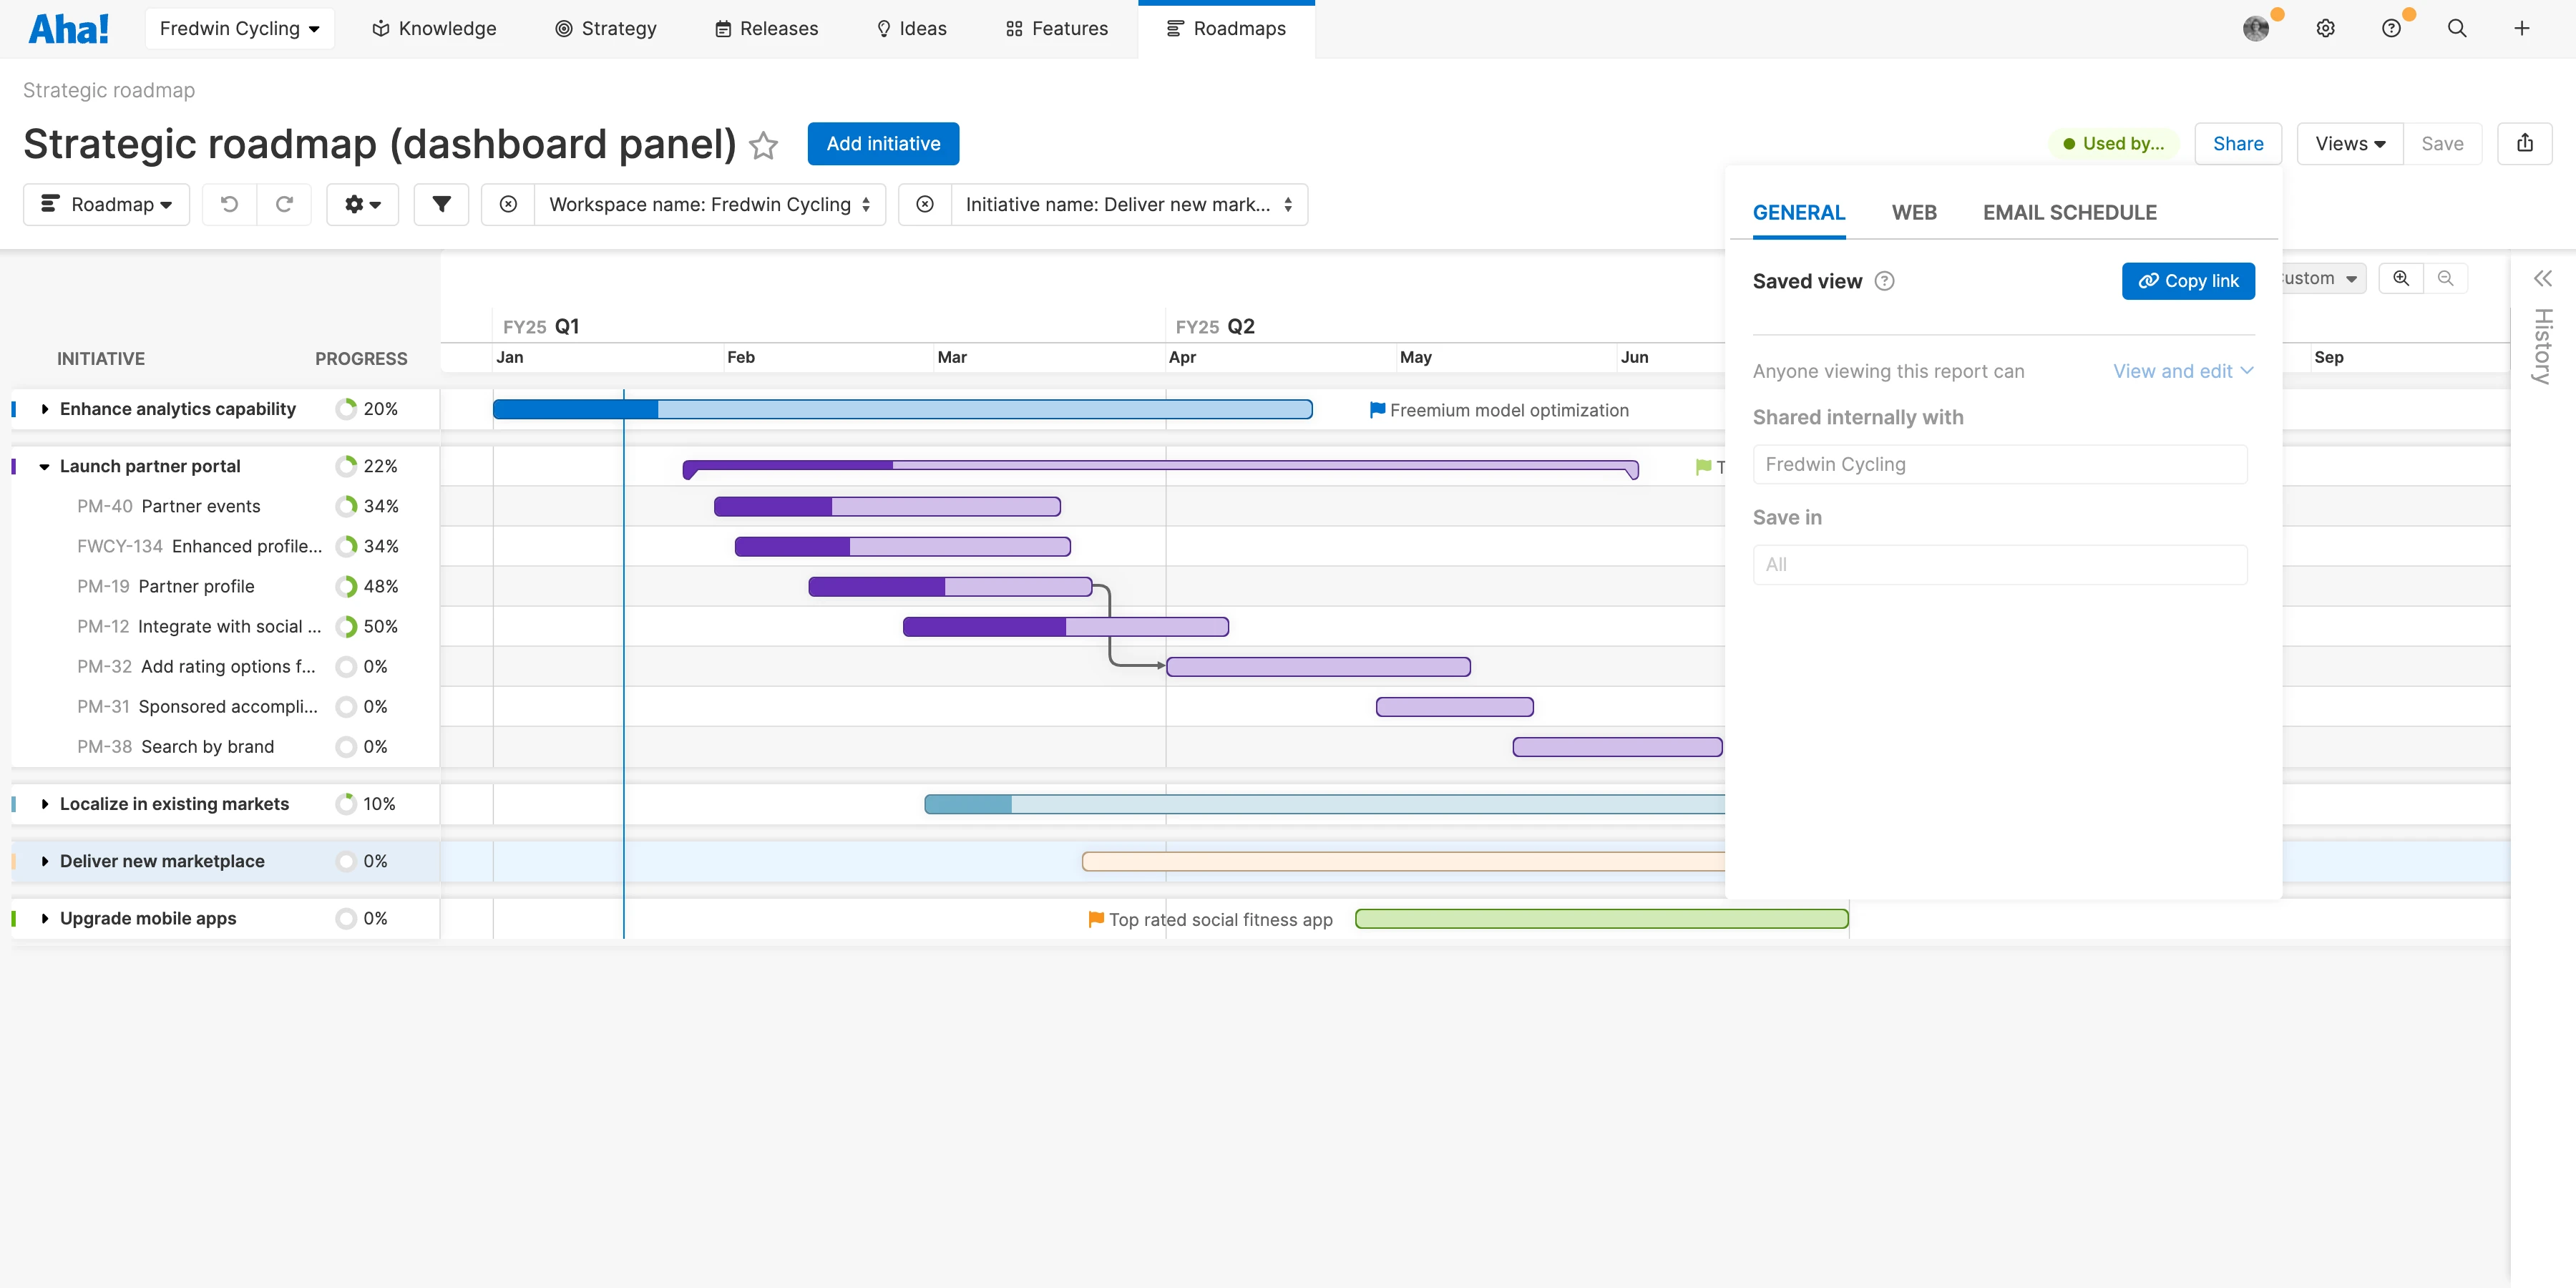
Task: Open the Releases menu
Action: (766, 28)
